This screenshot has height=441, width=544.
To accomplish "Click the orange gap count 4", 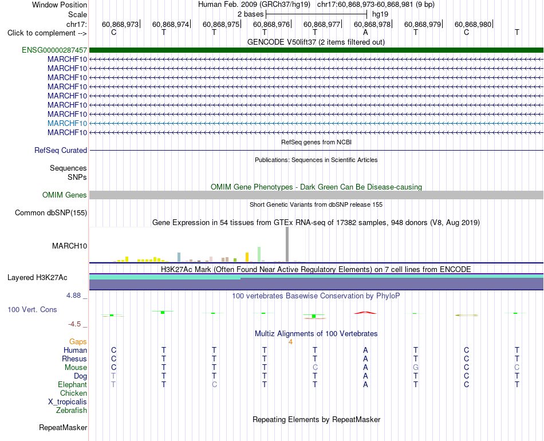I will [290, 342].
